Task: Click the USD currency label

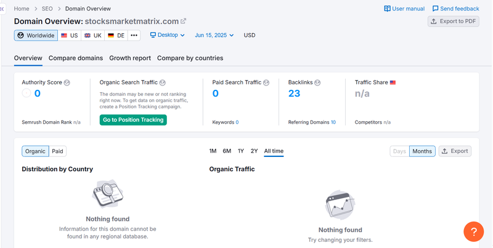Action: (x=250, y=35)
